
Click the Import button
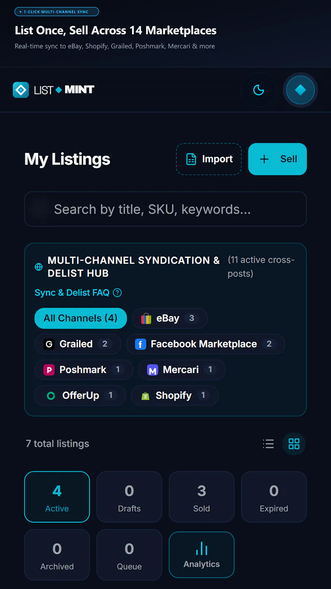(x=209, y=159)
